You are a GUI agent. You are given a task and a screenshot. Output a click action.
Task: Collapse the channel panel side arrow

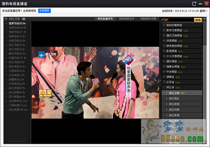coord(160,80)
